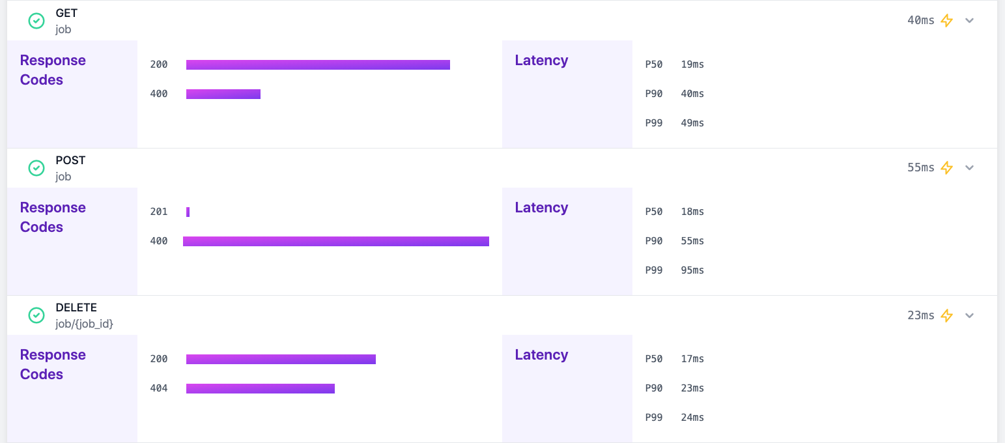Click the 201 response code label in POST section
Screen dimensions: 1005x443
[x=160, y=211]
